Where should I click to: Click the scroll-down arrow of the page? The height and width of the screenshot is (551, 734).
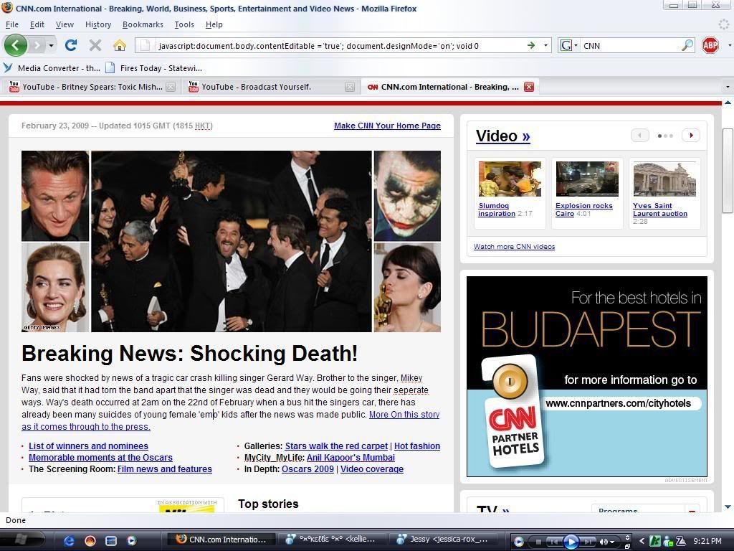click(x=728, y=507)
